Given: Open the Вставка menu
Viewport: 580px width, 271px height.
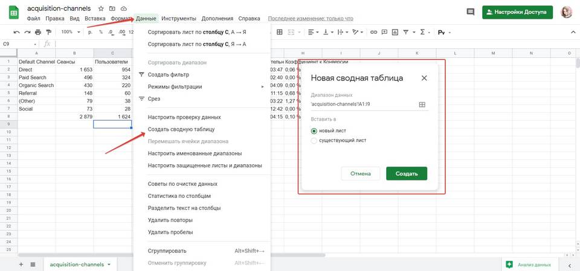Looking at the screenshot, I should [x=95, y=19].
